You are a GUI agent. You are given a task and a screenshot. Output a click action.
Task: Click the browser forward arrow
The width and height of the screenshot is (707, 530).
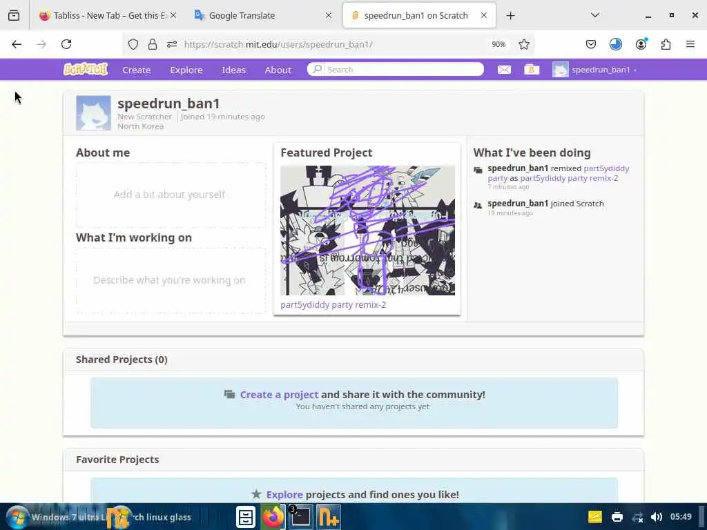tap(41, 44)
